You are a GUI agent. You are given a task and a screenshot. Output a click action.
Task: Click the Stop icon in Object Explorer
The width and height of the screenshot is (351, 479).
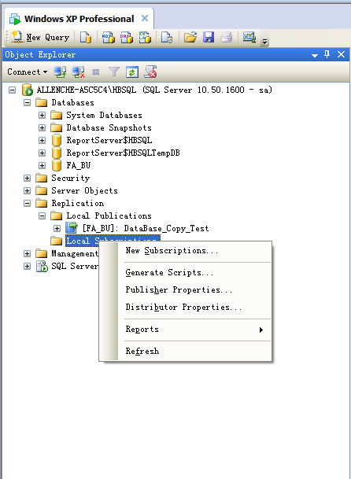coord(96,72)
